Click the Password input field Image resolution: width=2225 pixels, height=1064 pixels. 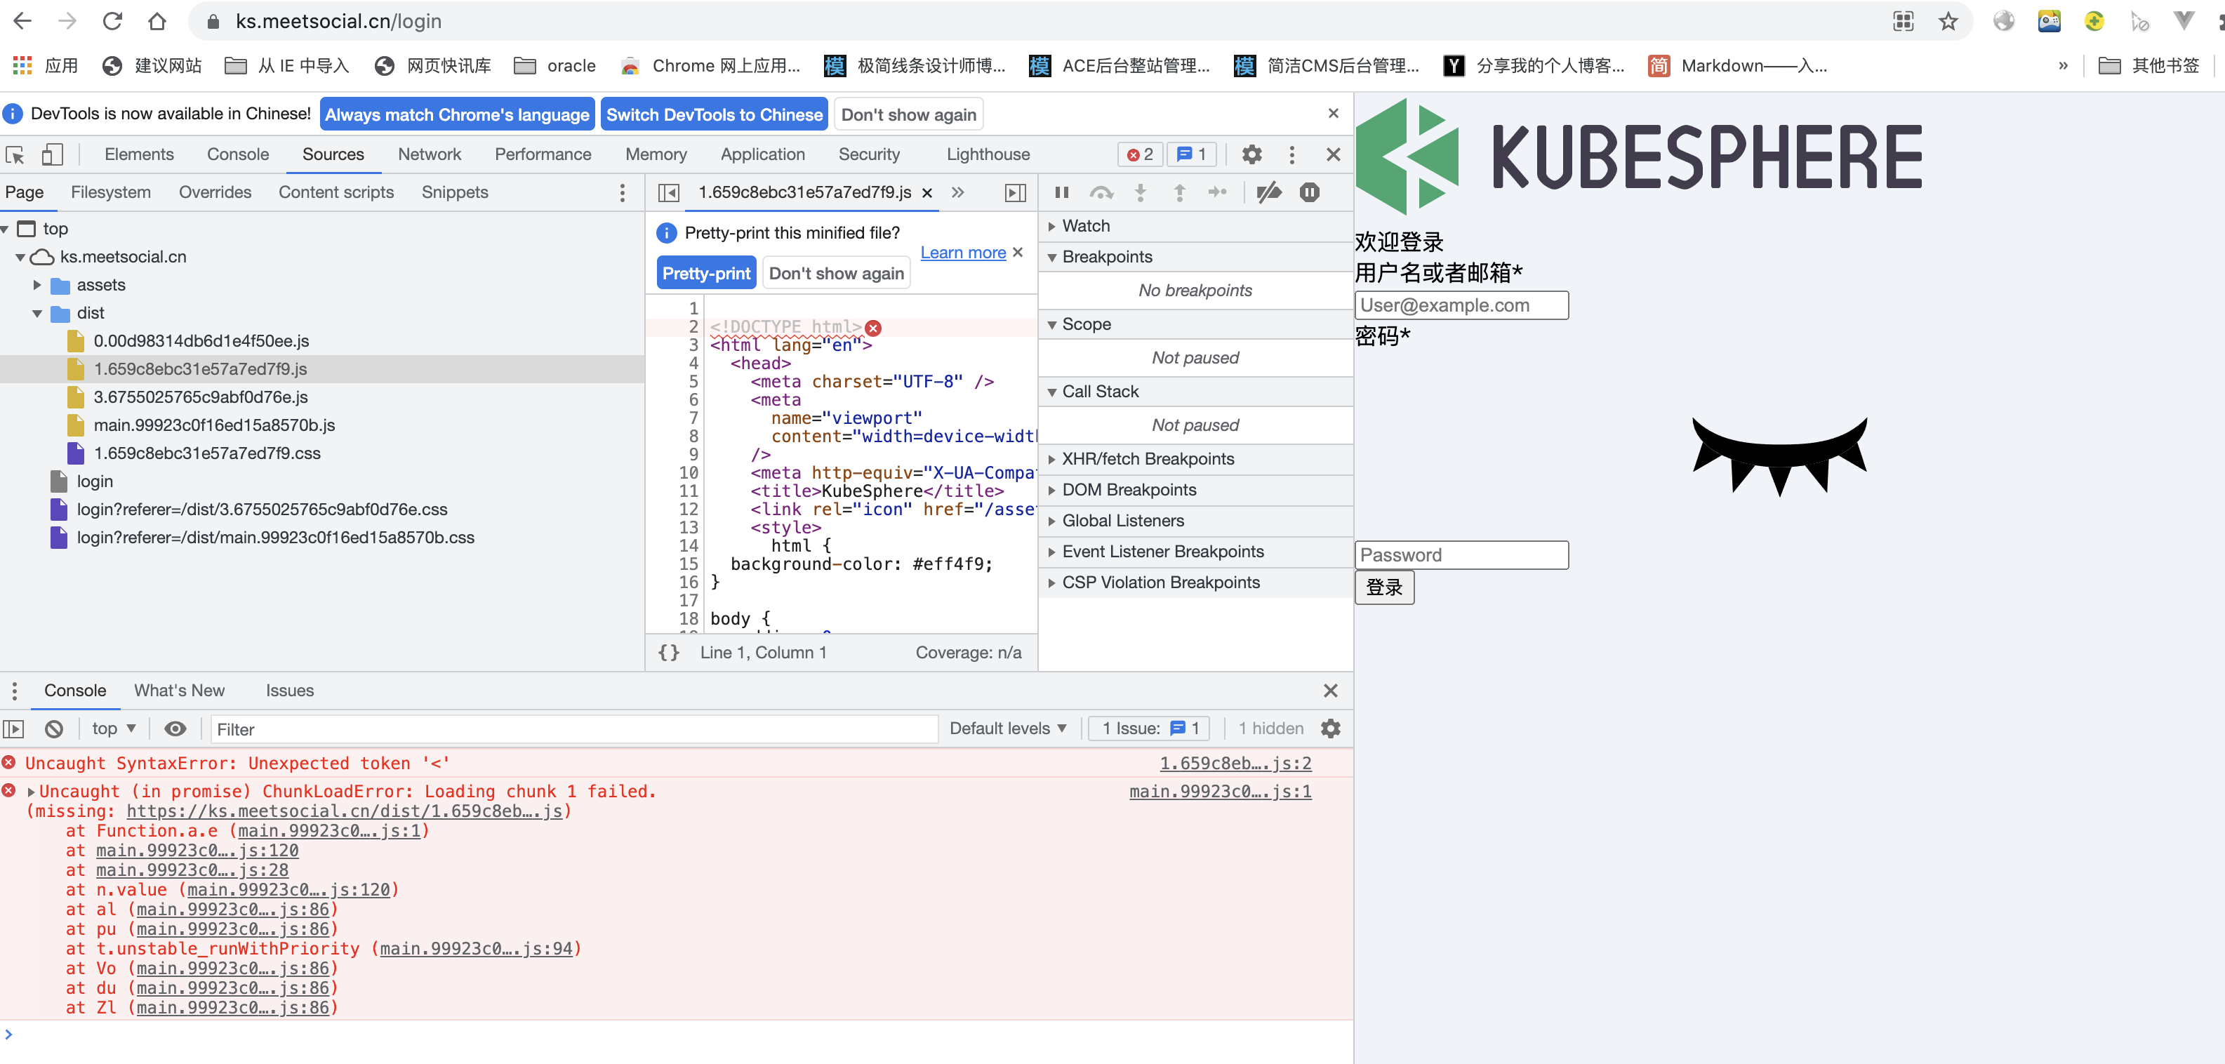[1461, 554]
